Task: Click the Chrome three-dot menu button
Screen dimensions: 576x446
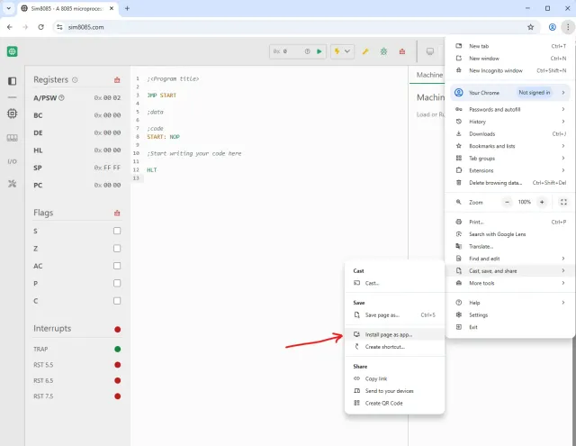Action: pyautogui.click(x=568, y=27)
